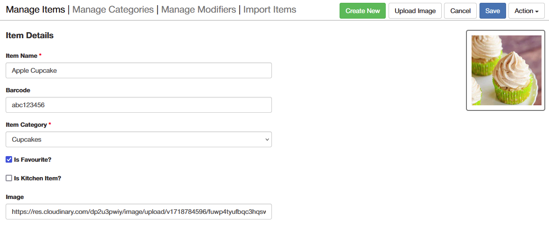Enable the Is Kitchen Item checkbox
Viewport: 549px width, 226px height.
pyautogui.click(x=9, y=178)
